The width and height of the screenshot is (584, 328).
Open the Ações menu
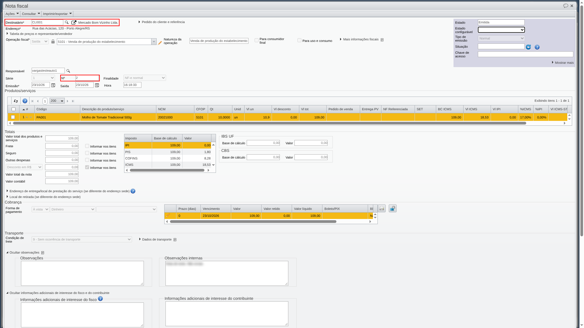[x=12, y=14]
